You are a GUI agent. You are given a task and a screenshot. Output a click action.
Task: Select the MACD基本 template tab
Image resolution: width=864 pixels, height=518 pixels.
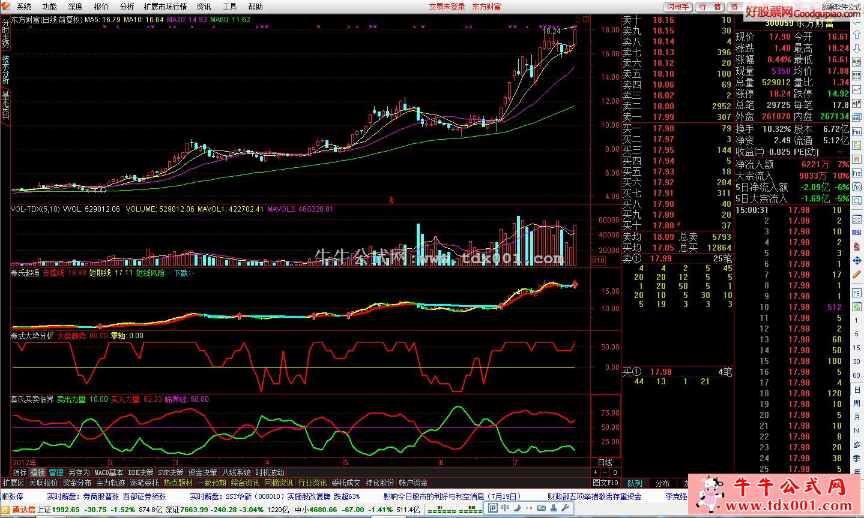pos(109,472)
